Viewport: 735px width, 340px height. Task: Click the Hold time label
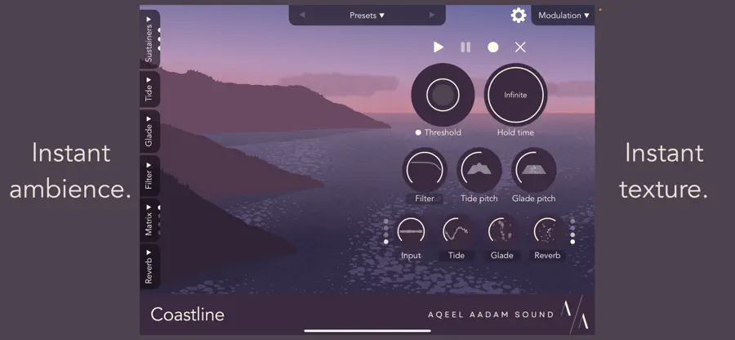515,132
